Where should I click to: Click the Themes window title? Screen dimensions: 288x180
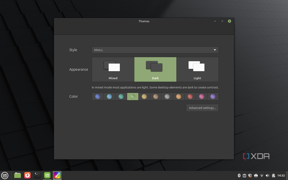coord(144,21)
